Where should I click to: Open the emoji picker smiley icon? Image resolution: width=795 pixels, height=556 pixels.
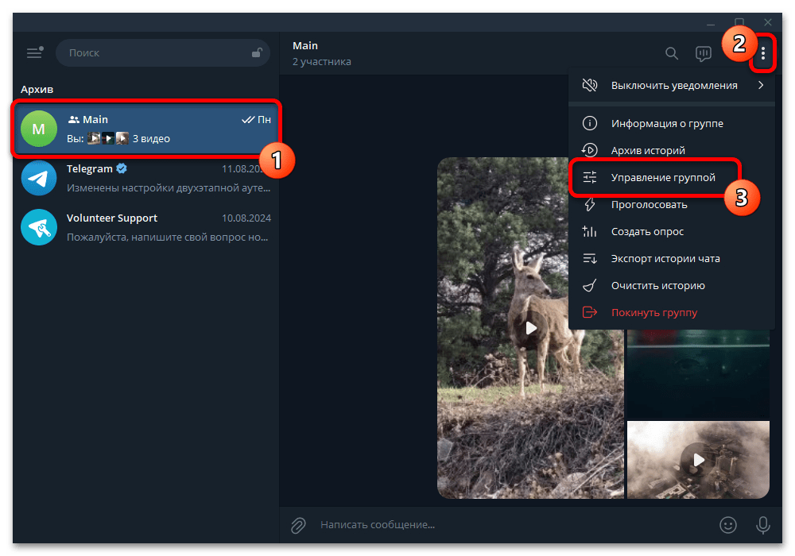(x=727, y=524)
